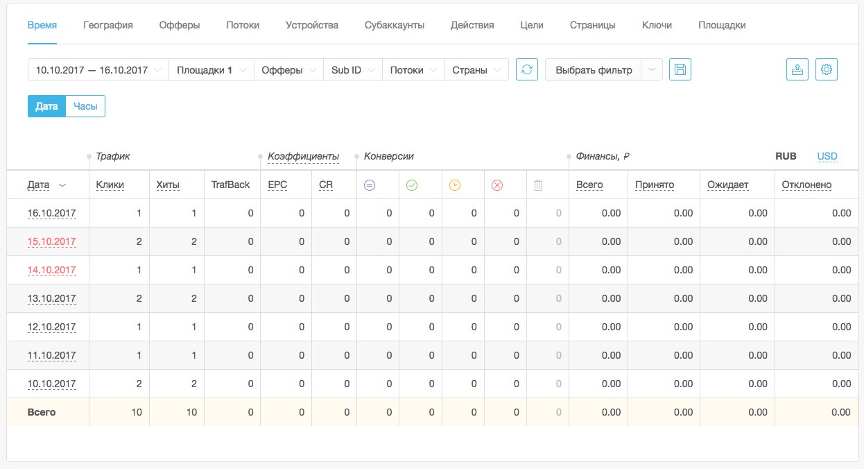
Task: Click the red 15.10.2017 date link
Action: coord(52,242)
